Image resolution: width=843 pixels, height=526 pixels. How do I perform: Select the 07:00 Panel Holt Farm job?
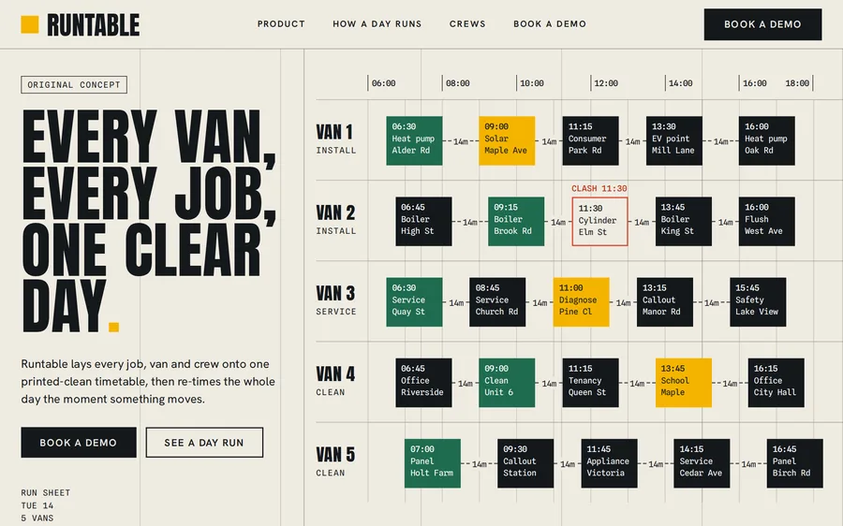(x=432, y=463)
